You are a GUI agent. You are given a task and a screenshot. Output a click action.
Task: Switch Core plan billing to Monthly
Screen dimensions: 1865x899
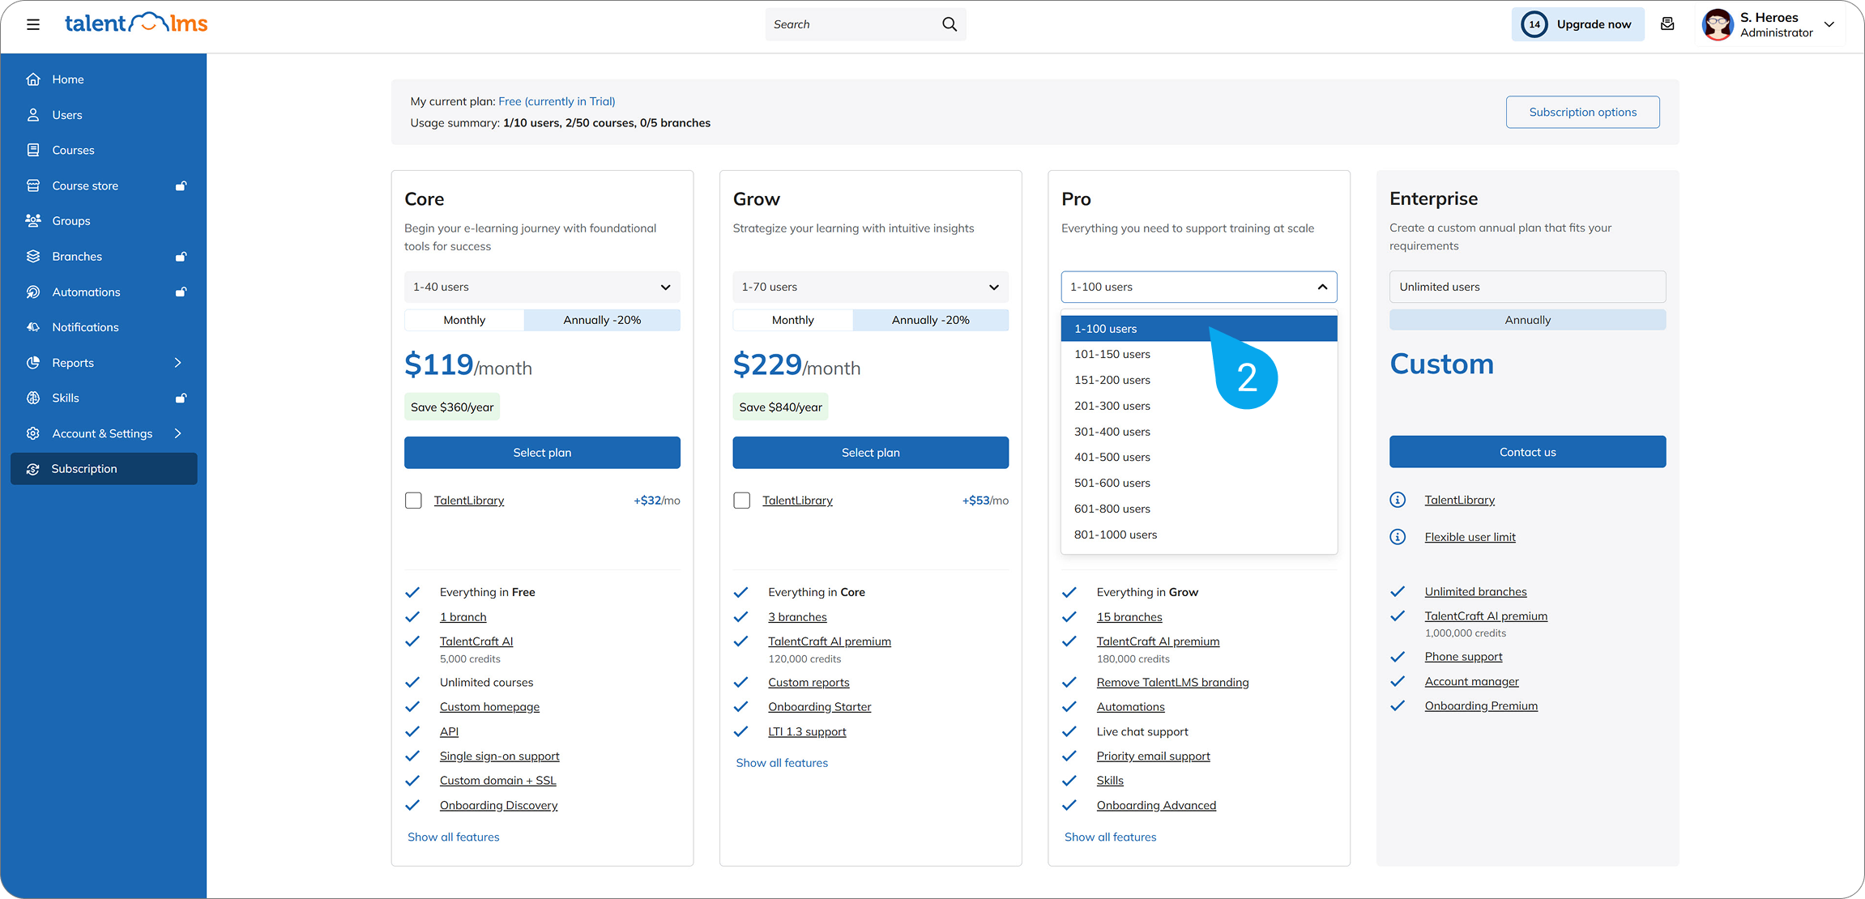[464, 320]
